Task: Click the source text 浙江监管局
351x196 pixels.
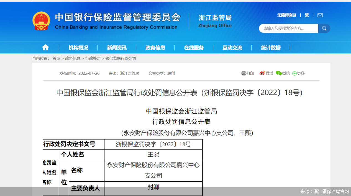Action: [130, 73]
